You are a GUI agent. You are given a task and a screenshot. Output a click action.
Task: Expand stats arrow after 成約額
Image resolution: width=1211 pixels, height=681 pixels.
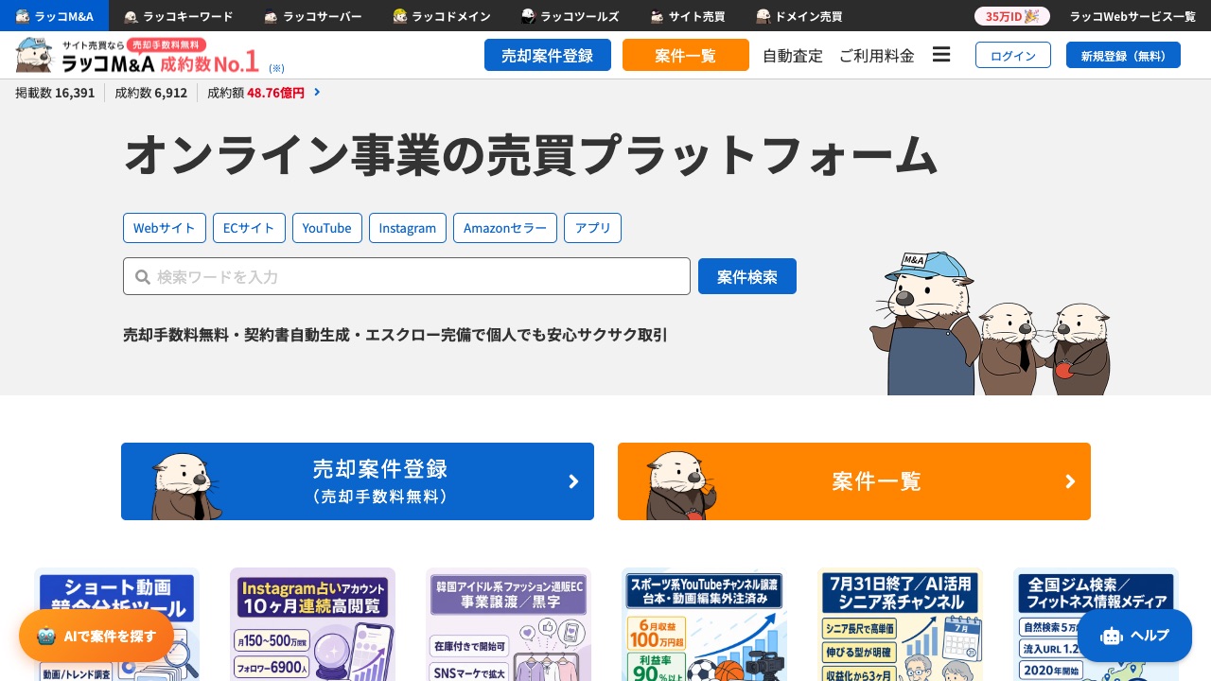317,92
